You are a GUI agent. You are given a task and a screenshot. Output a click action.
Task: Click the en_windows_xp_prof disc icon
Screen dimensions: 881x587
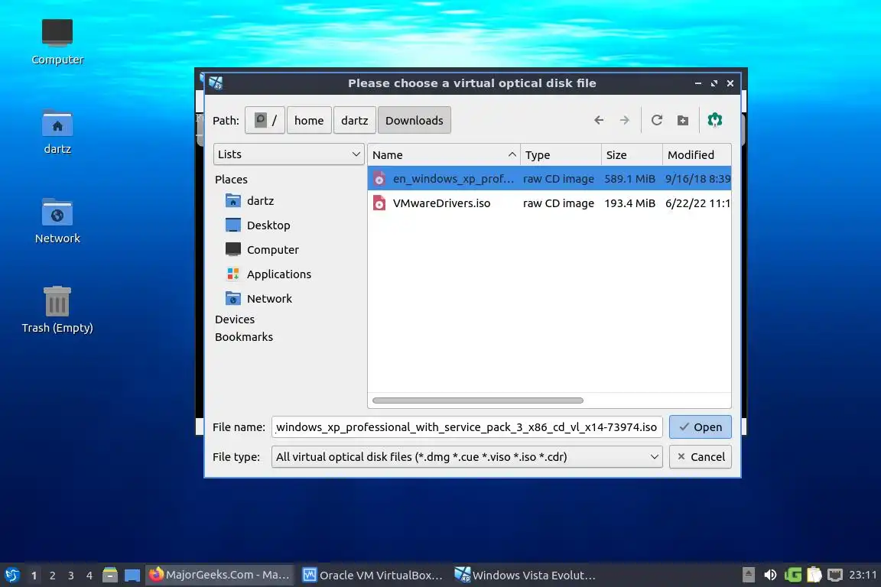[379, 179]
